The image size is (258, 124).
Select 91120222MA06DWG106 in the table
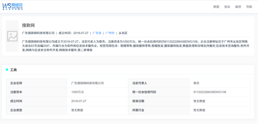click(x=210, y=92)
